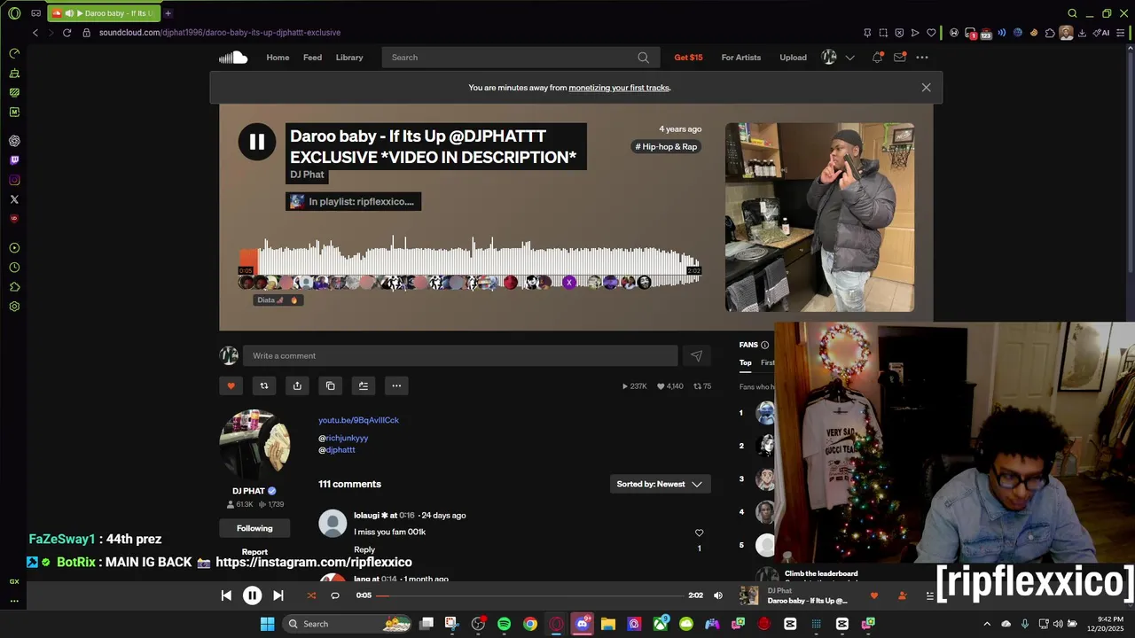1135x638 pixels.
Task: Open X (Twitter) in Opera sidebar
Action: click(14, 199)
